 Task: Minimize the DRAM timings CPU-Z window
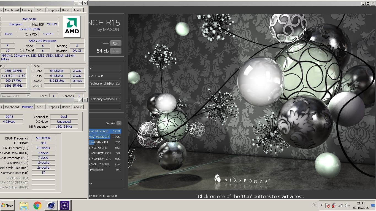(x=76, y=100)
